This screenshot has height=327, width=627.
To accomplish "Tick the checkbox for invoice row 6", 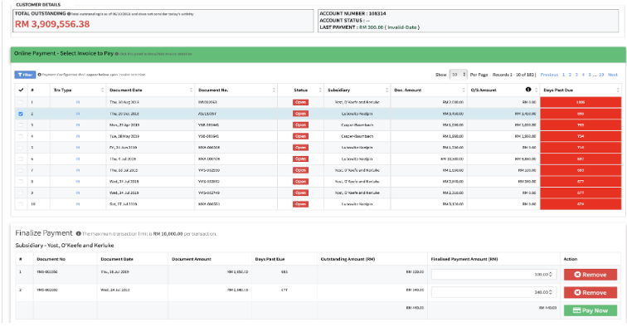I will [x=21, y=159].
